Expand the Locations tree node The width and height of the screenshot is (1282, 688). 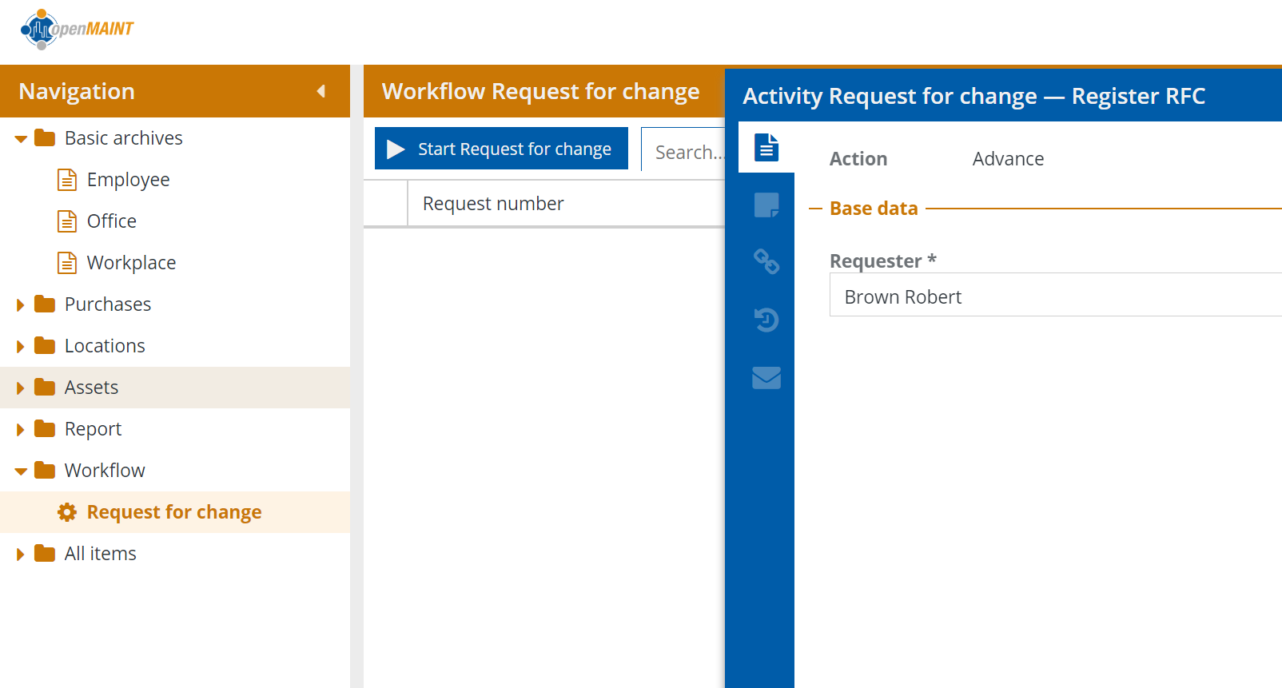21,347
